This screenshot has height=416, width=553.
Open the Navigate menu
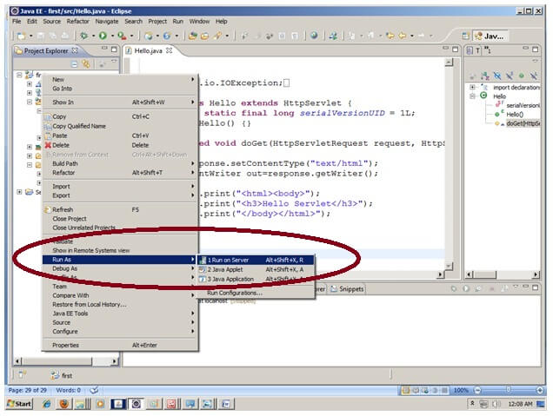point(107,21)
